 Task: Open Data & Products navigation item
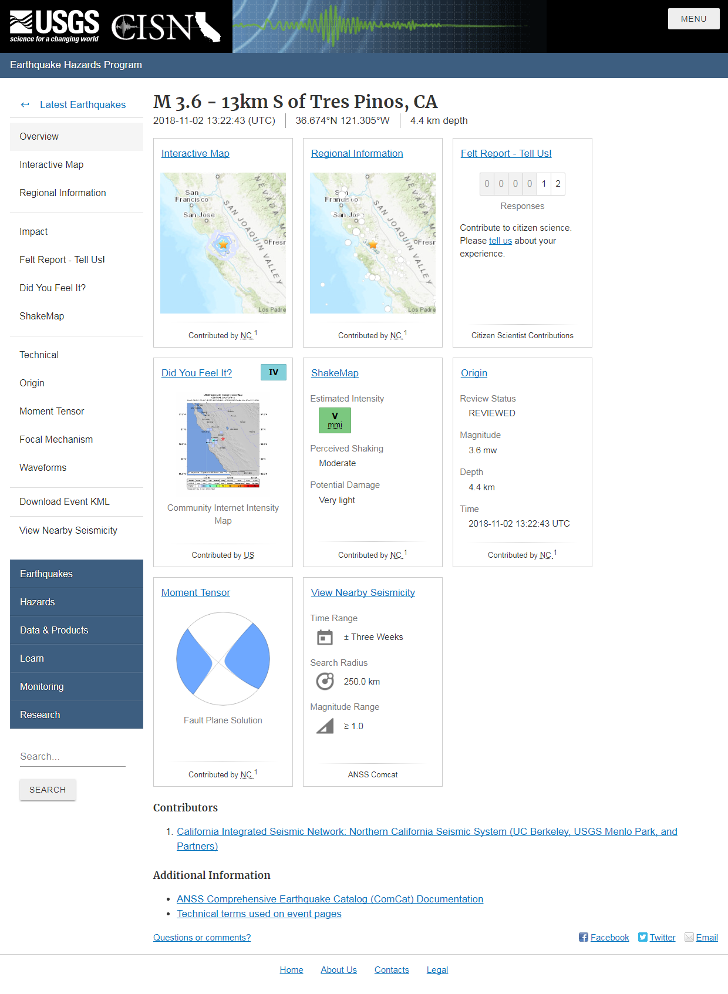pos(76,630)
